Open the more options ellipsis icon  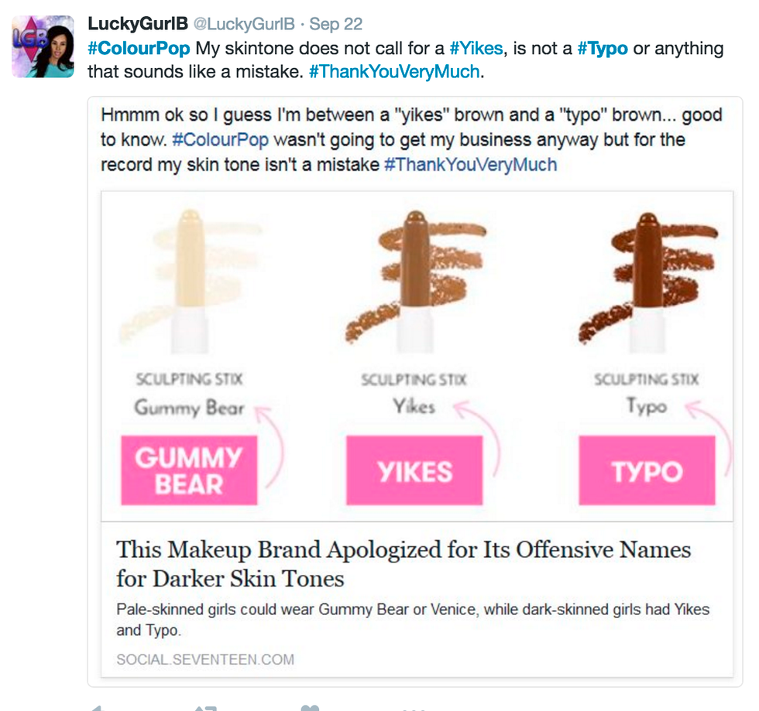pos(414,707)
